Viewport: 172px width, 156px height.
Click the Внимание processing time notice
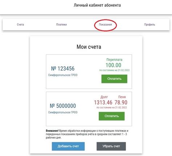click(87, 134)
